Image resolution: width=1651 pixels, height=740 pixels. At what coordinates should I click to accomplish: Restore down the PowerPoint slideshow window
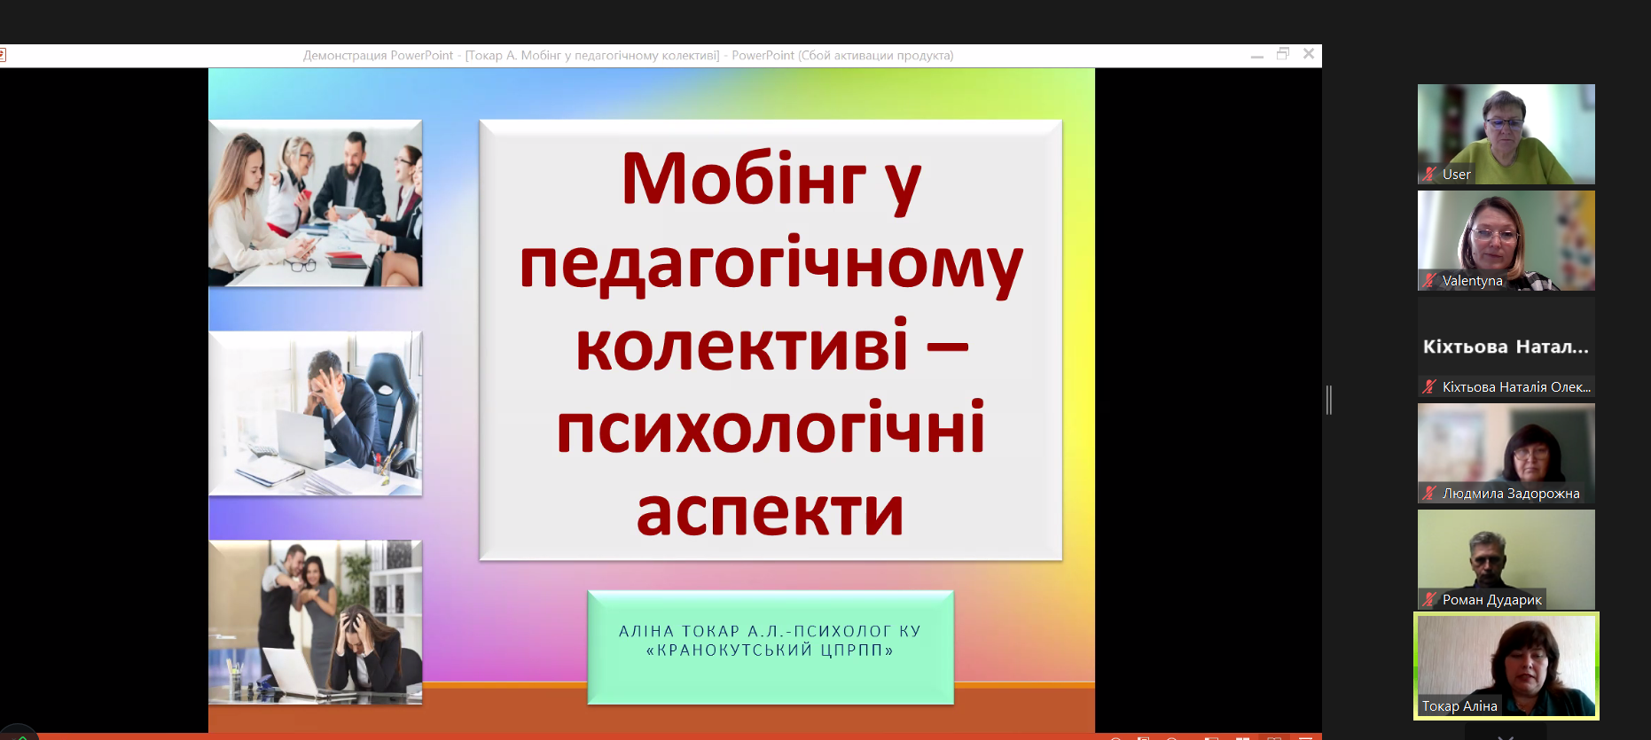(1283, 54)
